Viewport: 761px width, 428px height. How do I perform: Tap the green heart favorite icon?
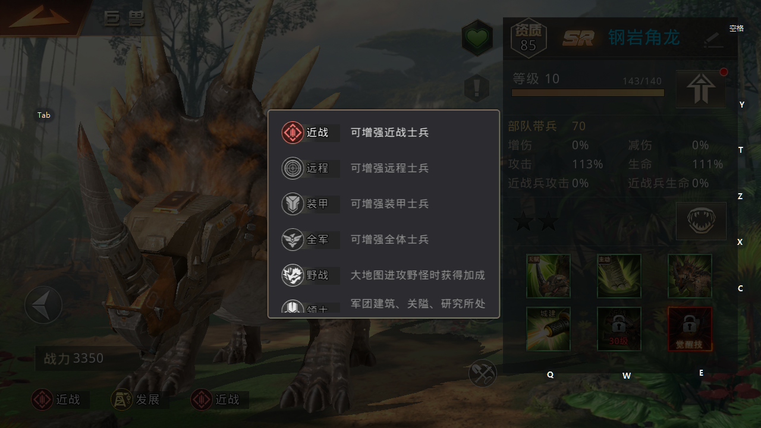(477, 39)
